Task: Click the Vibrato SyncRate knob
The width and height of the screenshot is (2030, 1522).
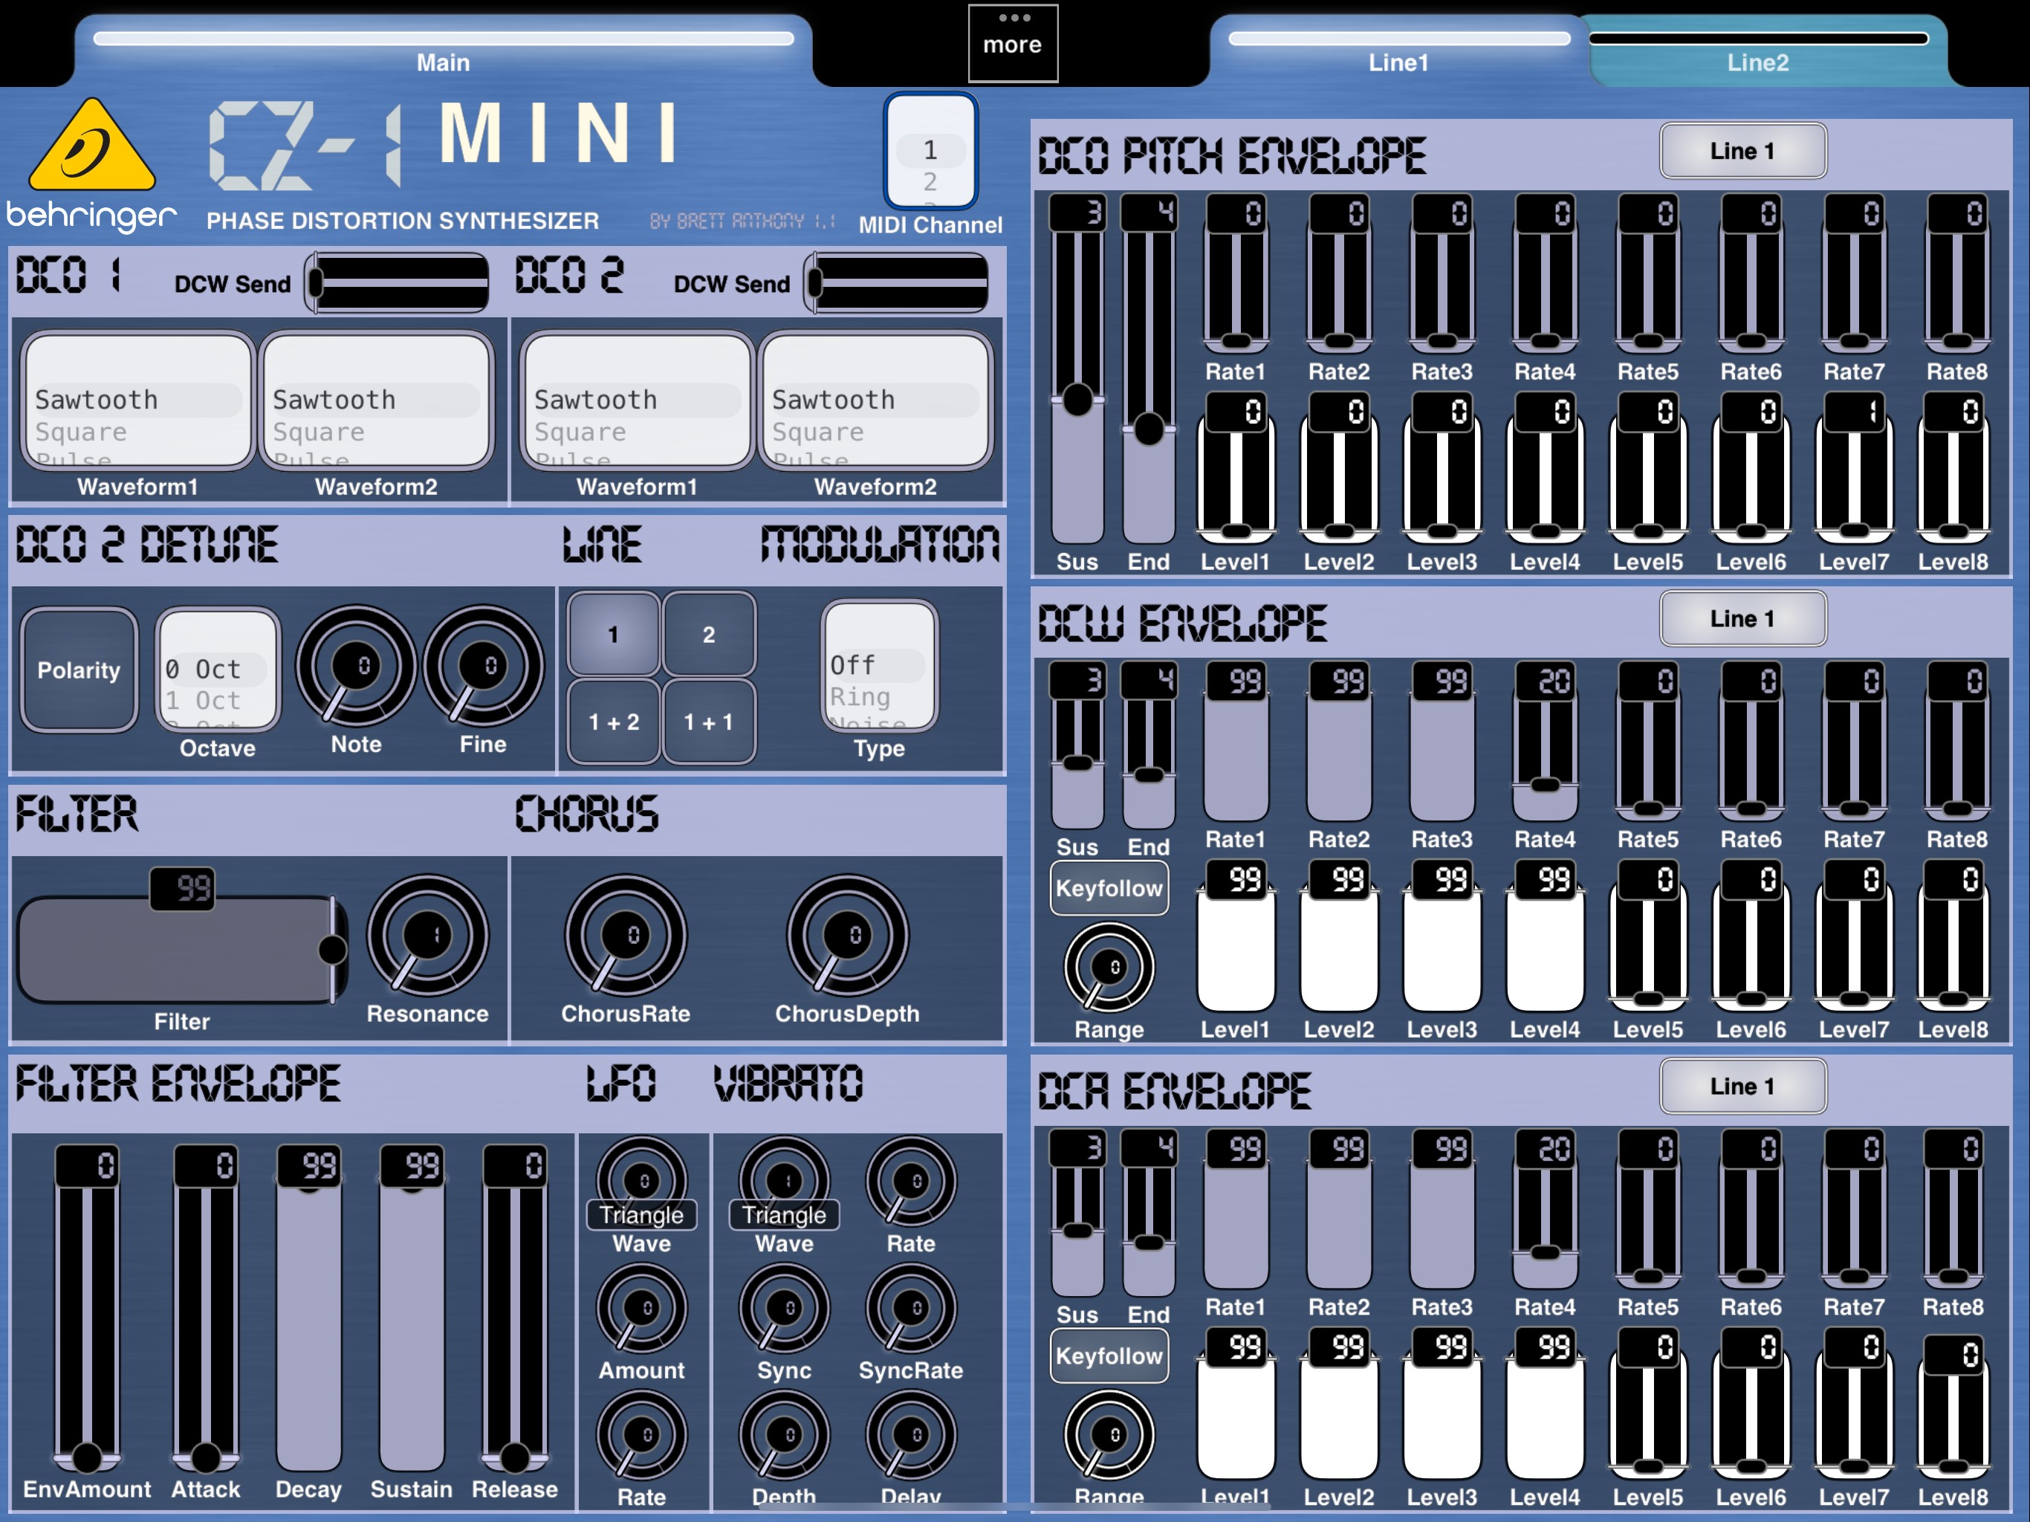Action: (911, 1308)
